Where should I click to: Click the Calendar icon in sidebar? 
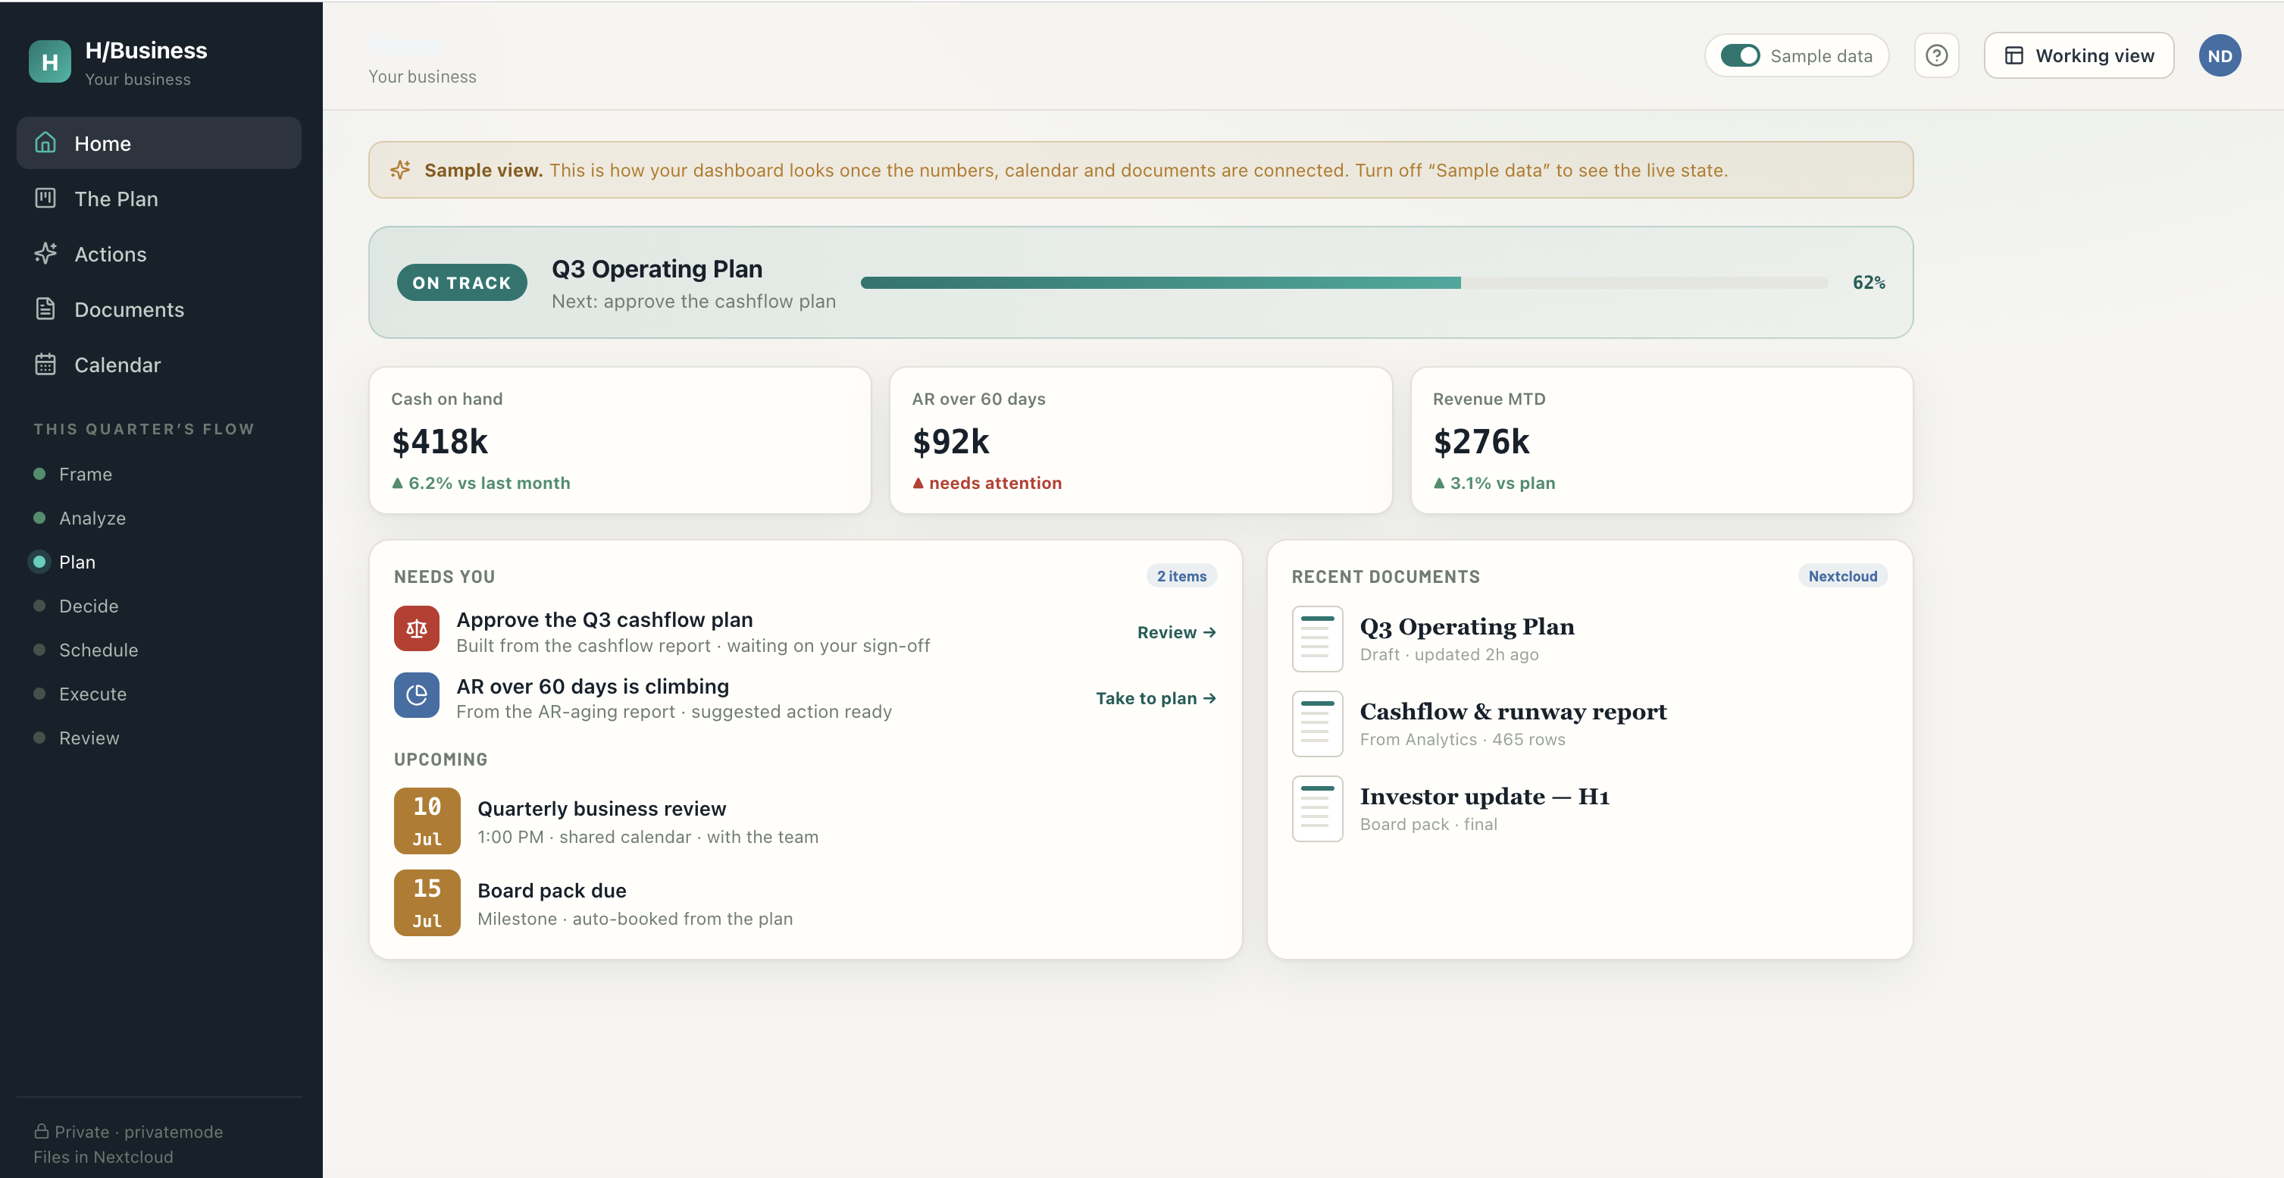point(45,365)
